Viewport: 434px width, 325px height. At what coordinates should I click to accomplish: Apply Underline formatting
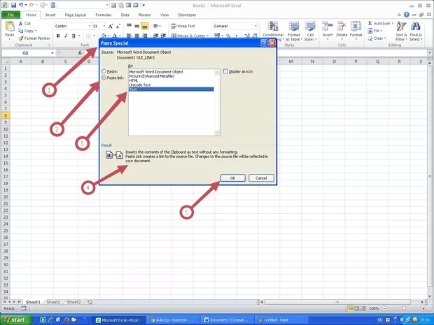pos(73,36)
